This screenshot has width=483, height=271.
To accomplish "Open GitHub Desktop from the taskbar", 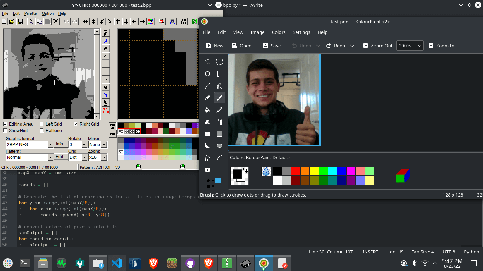I will pyautogui.click(x=190, y=263).
